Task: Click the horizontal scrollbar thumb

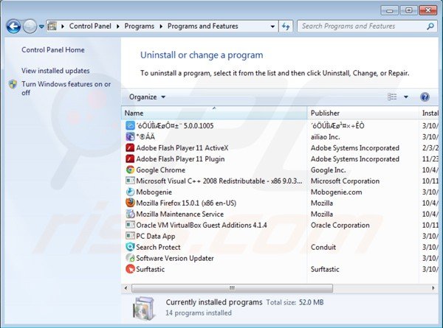Action: coord(232,288)
